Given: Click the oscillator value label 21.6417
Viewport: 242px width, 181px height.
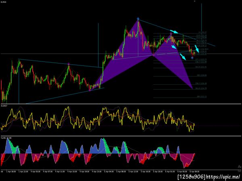Looking at the screenshot, I should coord(4,106).
